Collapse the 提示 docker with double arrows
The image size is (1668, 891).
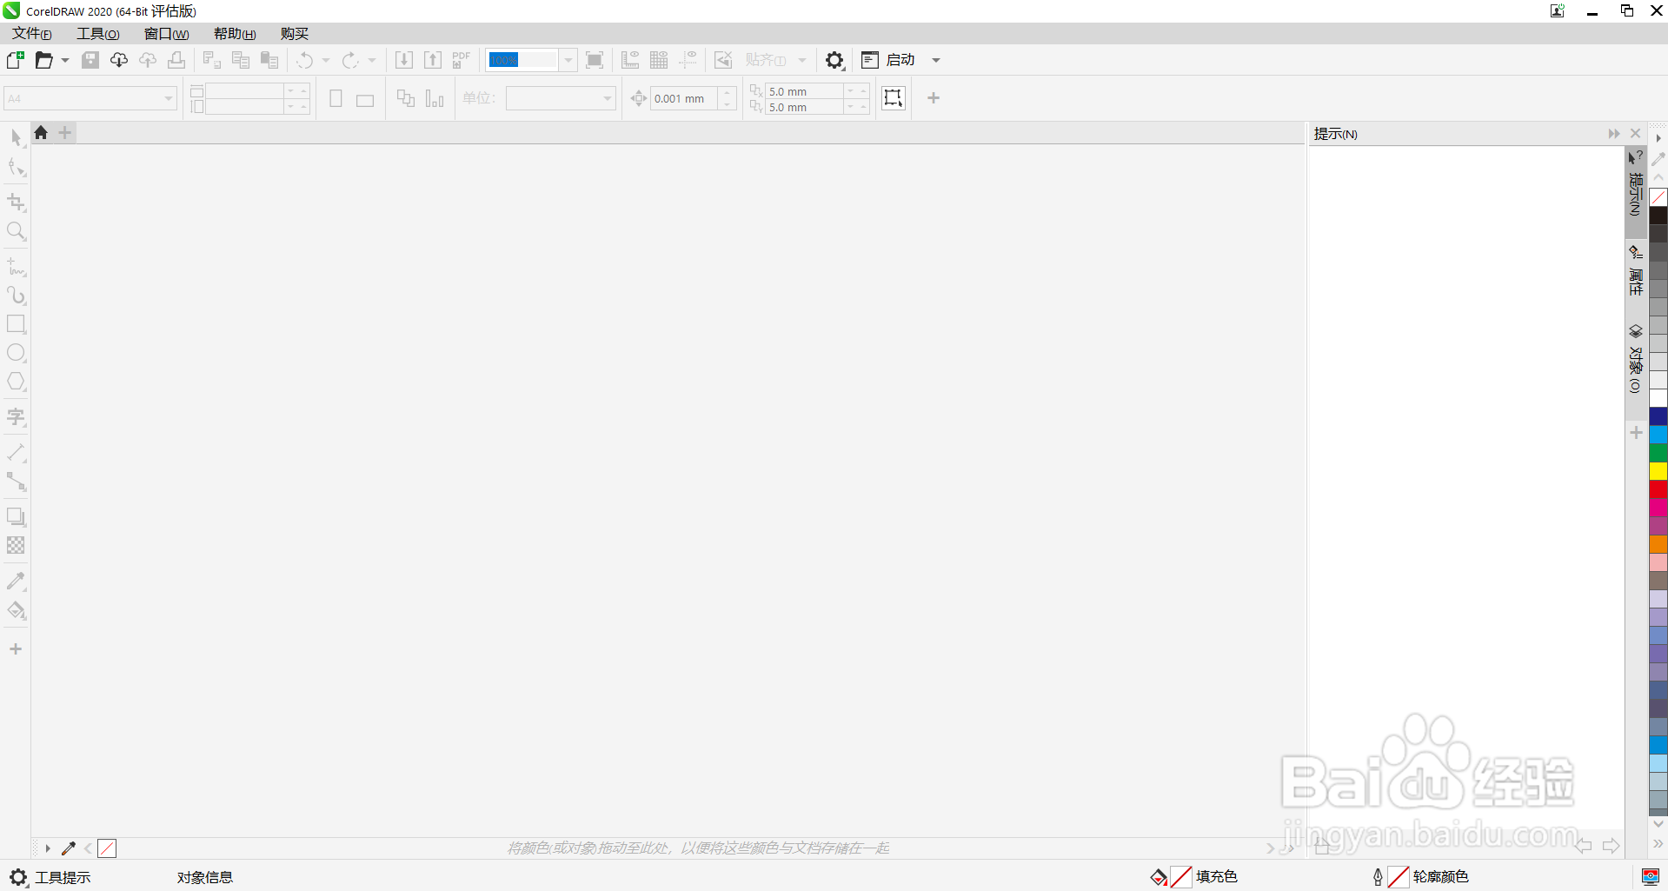(1614, 133)
